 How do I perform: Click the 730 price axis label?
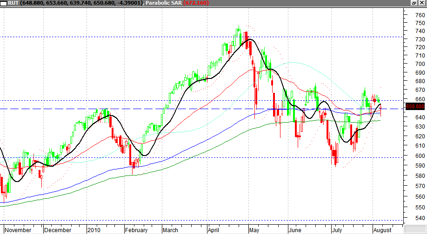pyautogui.click(x=420, y=39)
